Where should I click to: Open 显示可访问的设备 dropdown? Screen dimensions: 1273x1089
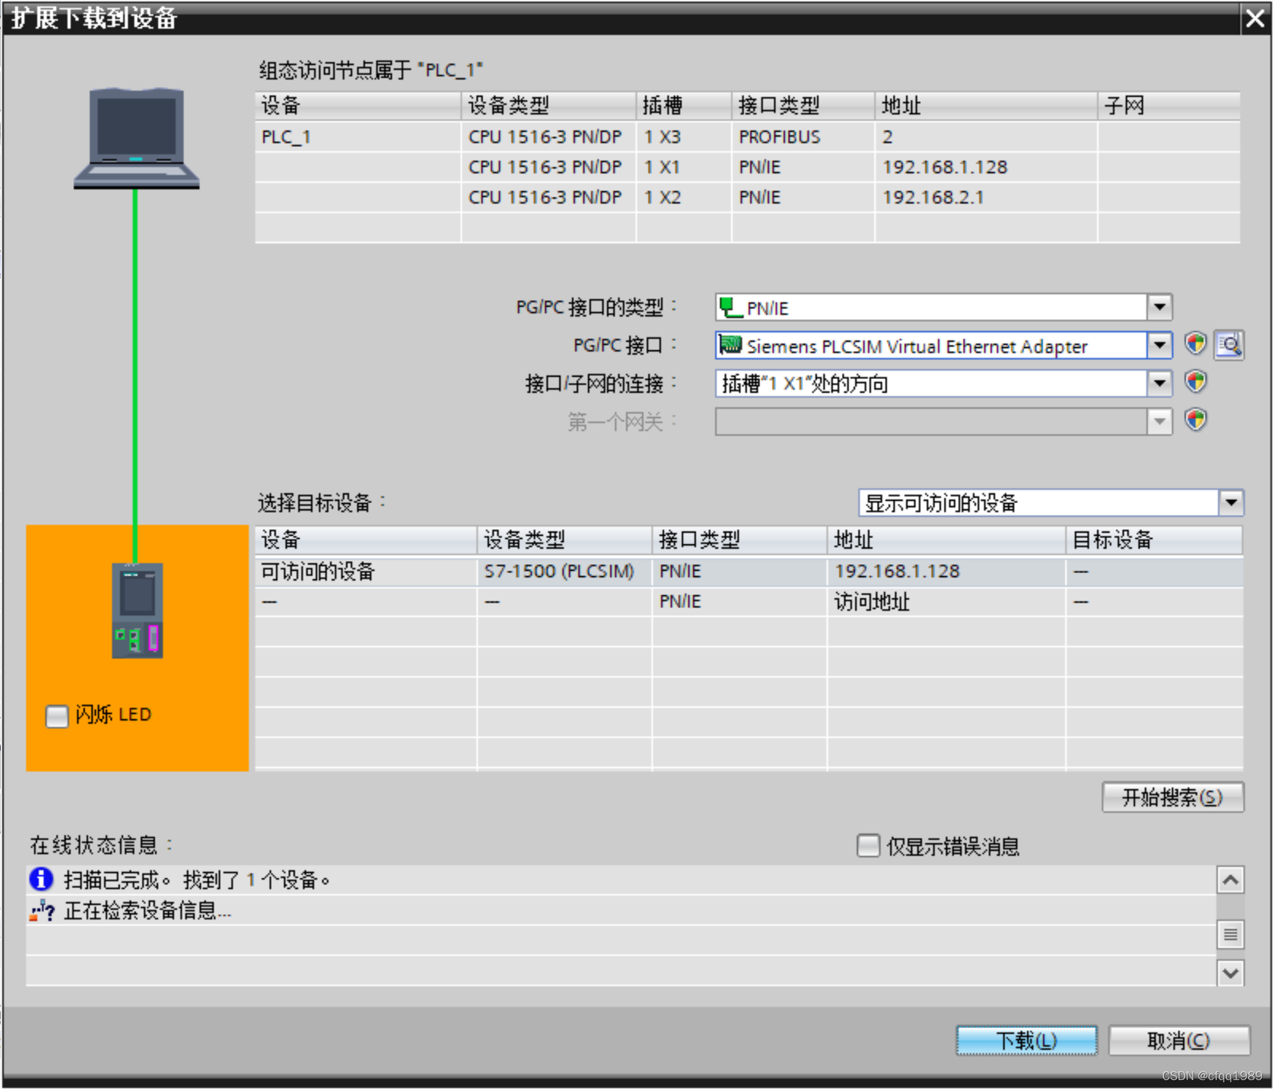(1230, 503)
